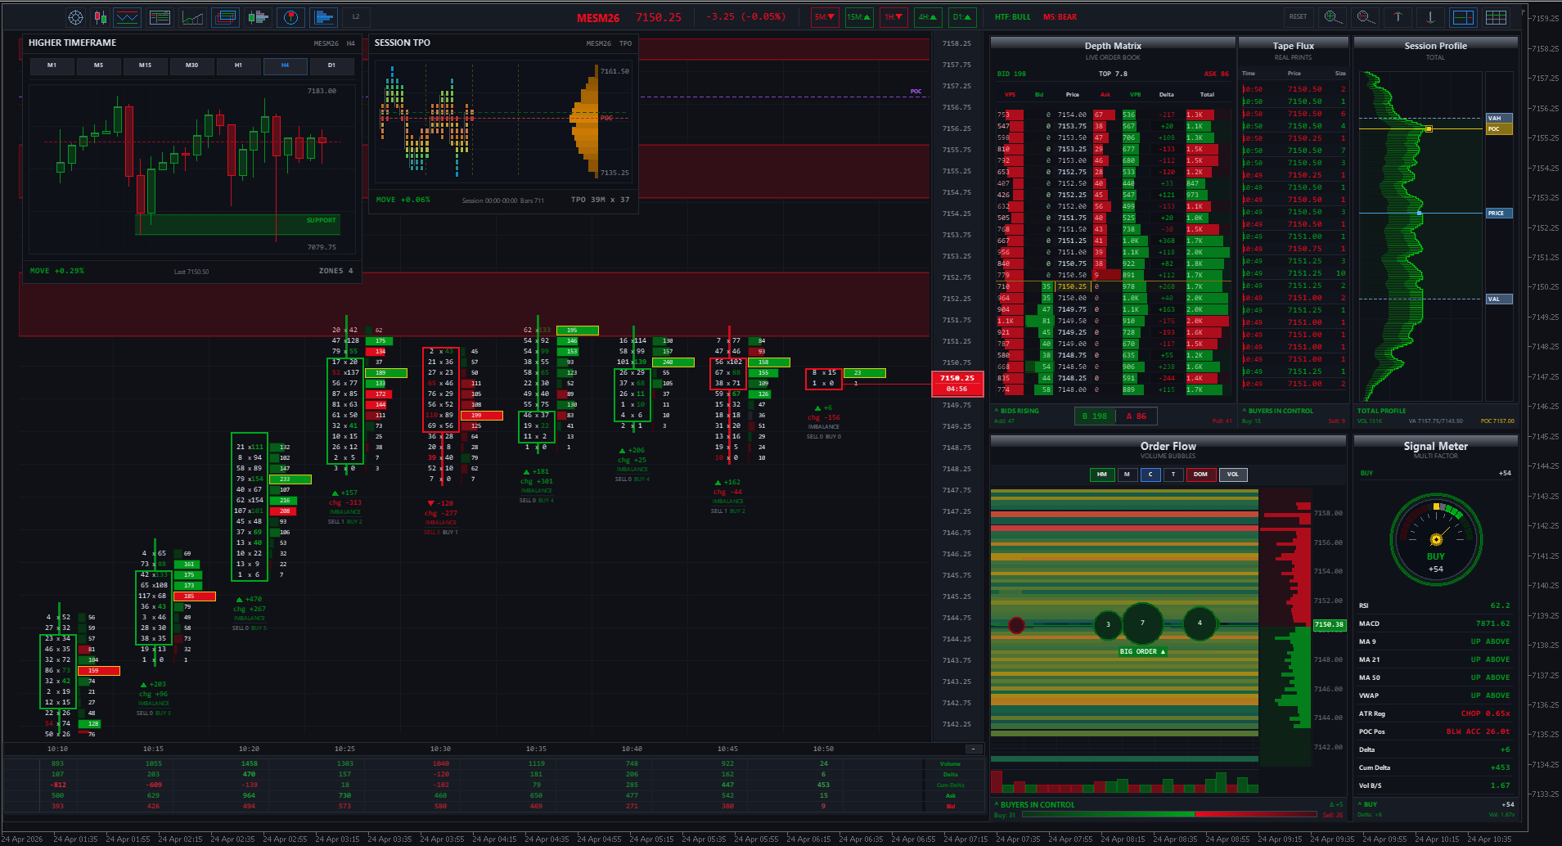Toggle the red pin circle icon
The width and height of the screenshot is (1562, 846).
point(290,17)
